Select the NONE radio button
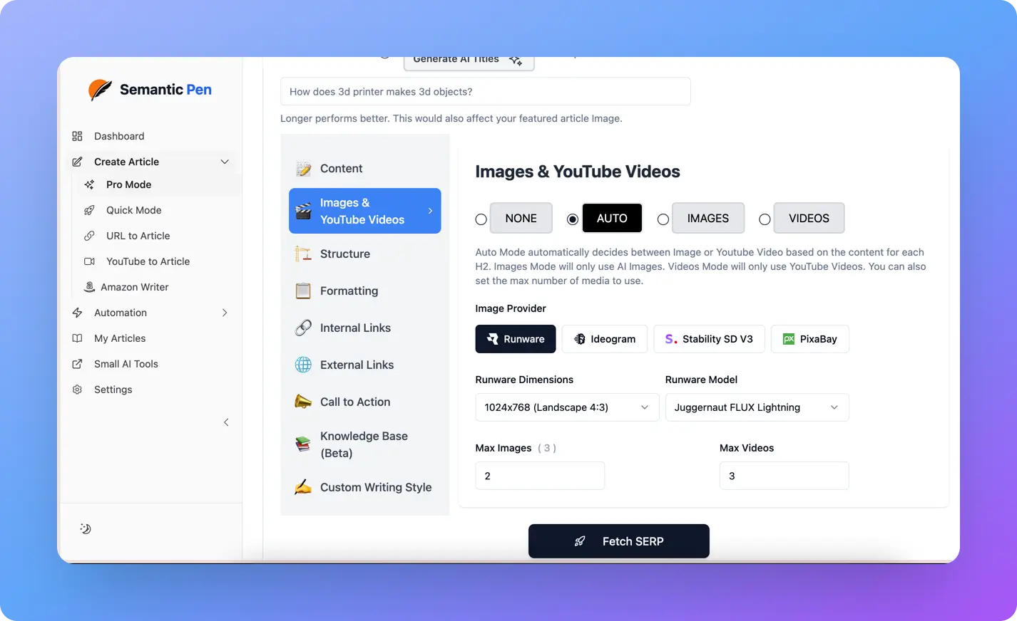This screenshot has width=1017, height=621. point(481,219)
